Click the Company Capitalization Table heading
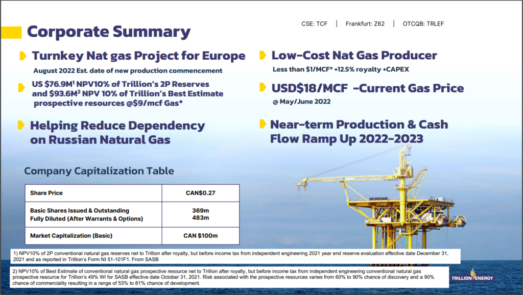 [x=99, y=171]
